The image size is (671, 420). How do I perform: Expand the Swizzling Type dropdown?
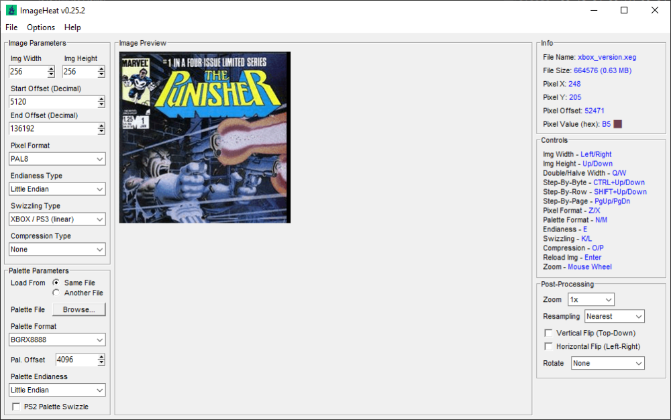57,219
